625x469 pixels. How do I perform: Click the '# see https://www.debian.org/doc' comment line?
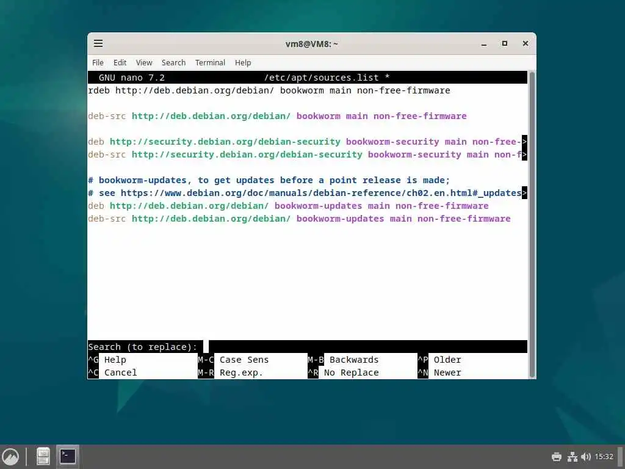tap(308, 193)
